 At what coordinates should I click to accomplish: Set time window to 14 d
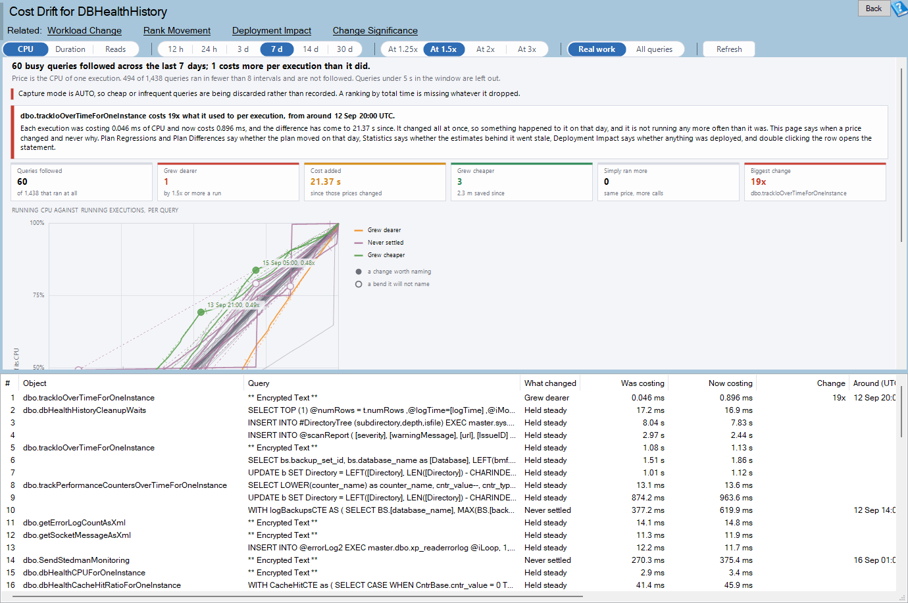coord(311,49)
